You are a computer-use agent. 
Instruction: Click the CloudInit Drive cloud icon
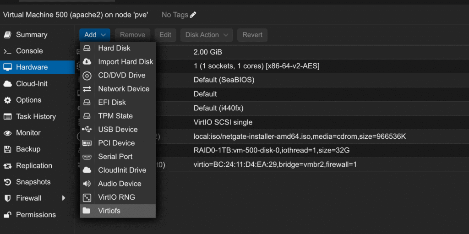(x=87, y=170)
